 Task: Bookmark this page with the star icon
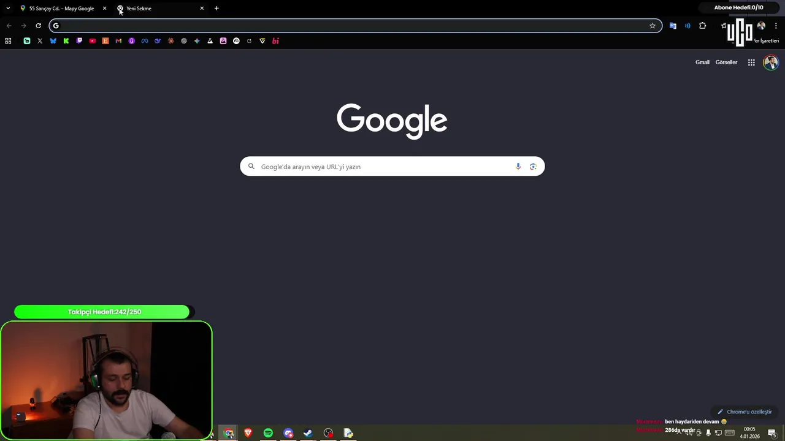(x=653, y=26)
